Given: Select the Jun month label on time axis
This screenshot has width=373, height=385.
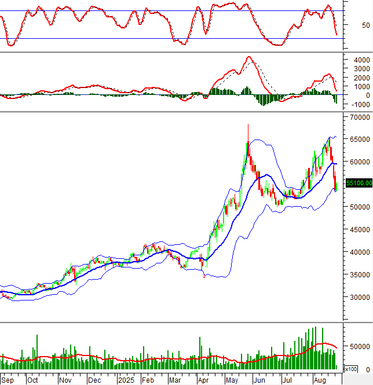Looking at the screenshot, I should [x=259, y=380].
